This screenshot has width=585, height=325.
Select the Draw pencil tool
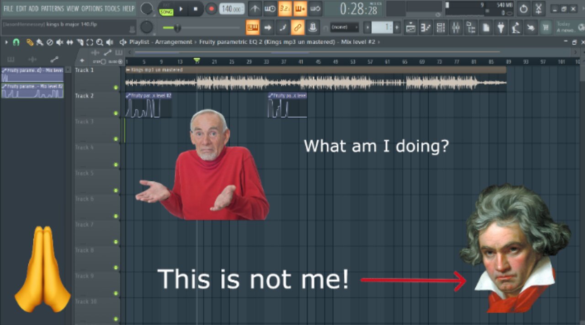point(30,42)
